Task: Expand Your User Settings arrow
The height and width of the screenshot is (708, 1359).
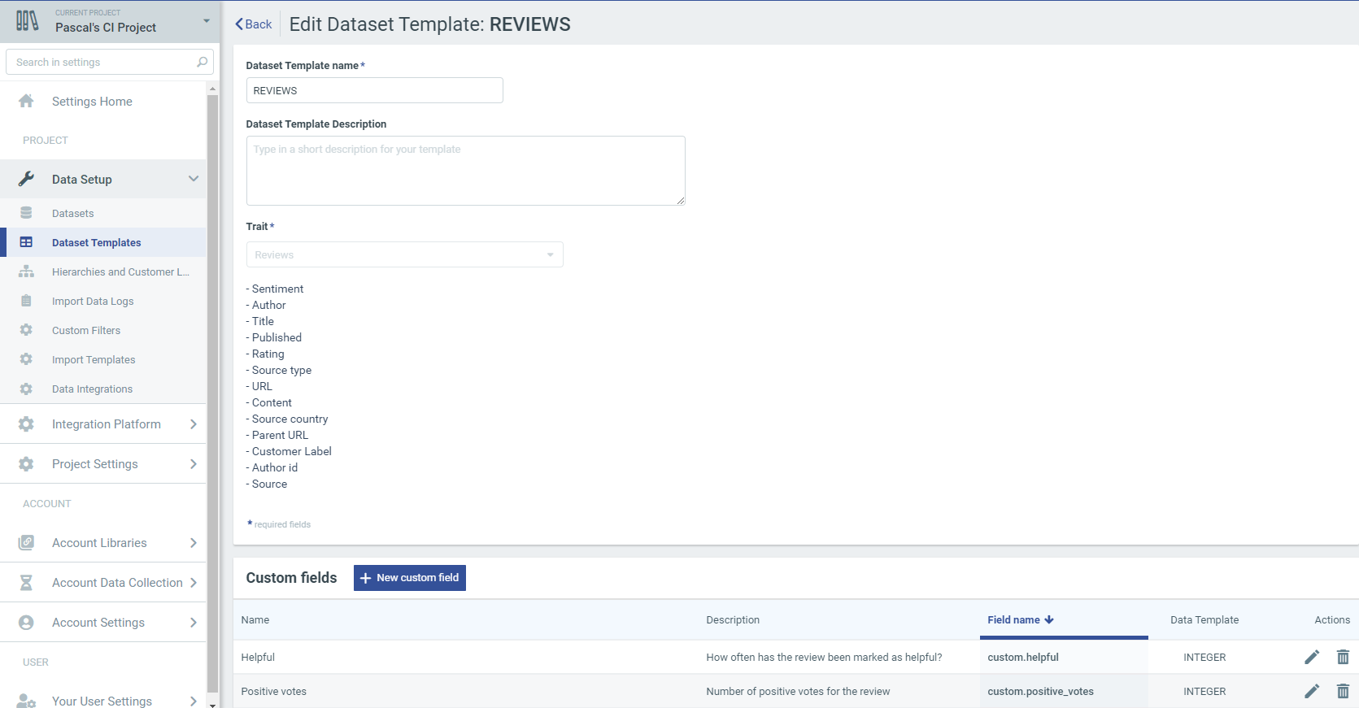Action: click(194, 701)
